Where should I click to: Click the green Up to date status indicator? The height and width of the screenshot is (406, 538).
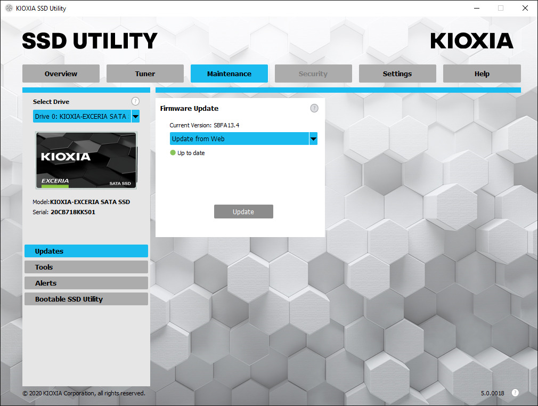(x=173, y=153)
